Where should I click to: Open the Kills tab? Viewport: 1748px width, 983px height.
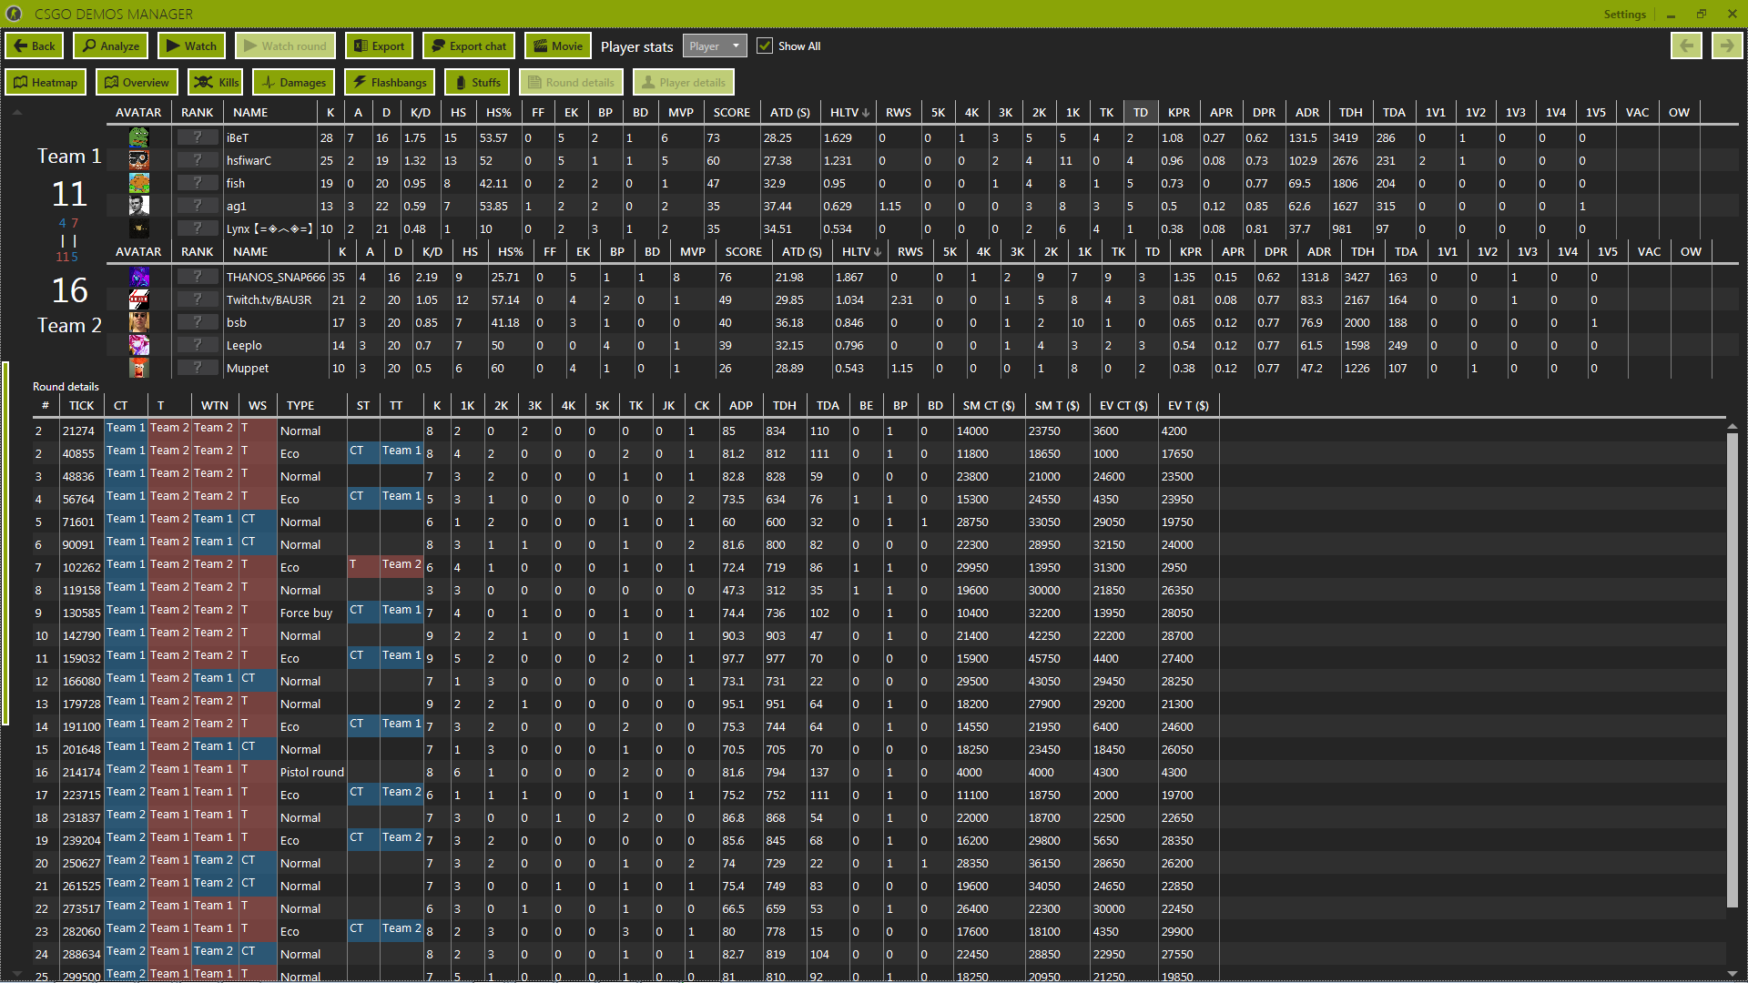[216, 83]
